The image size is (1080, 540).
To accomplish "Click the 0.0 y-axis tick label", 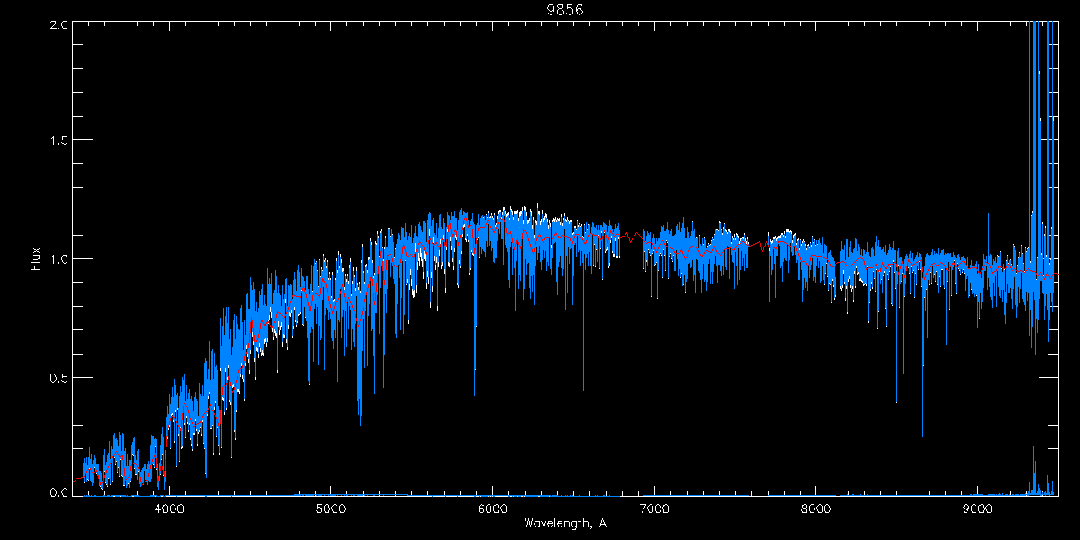I will [x=56, y=492].
